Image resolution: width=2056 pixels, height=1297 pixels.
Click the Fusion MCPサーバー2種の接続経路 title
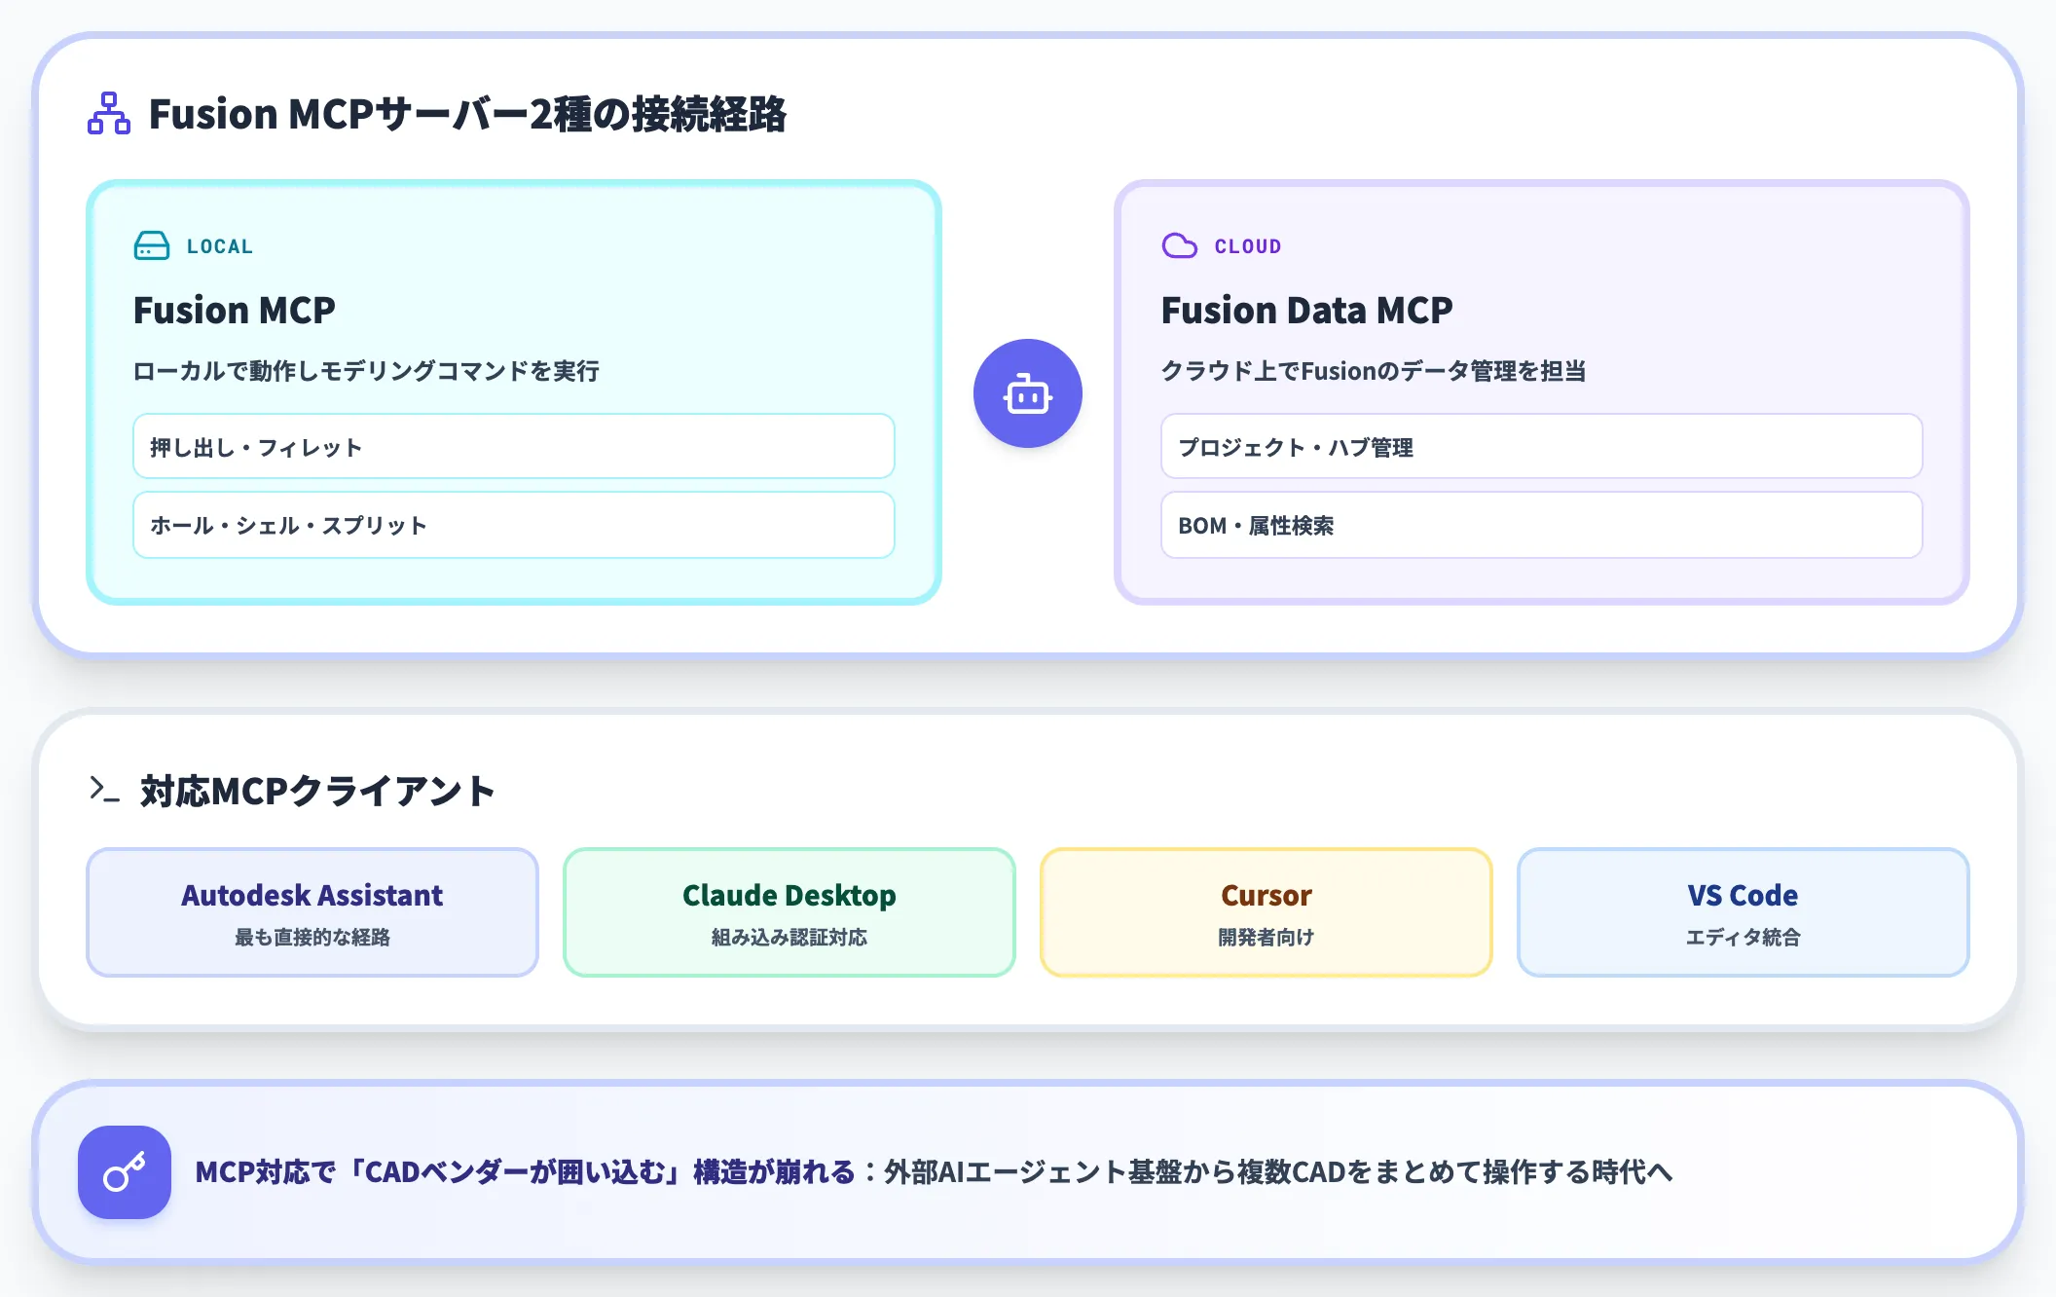click(467, 114)
